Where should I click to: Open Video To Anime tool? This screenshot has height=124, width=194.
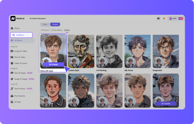coord(20,63)
